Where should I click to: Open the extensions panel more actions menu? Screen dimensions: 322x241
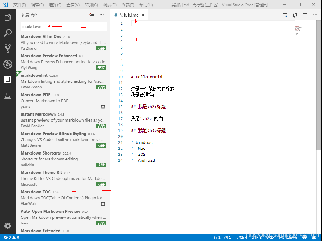[102, 15]
